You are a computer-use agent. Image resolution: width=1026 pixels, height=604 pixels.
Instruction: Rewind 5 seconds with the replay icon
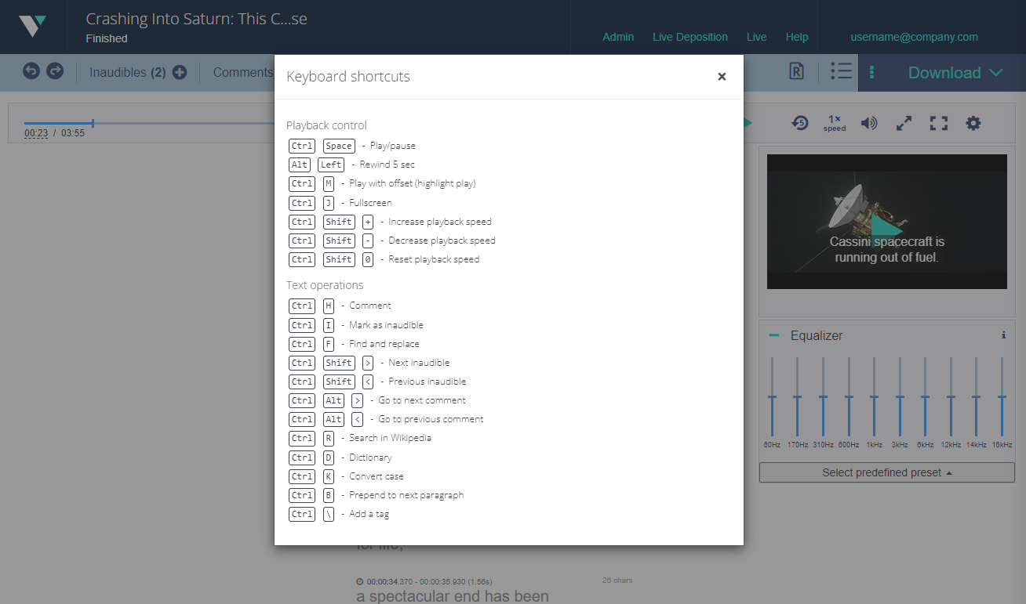point(800,123)
